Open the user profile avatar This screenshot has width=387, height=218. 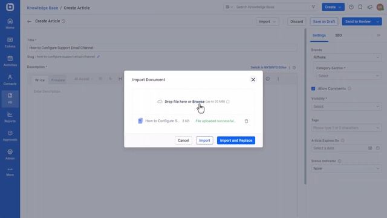coord(380,7)
